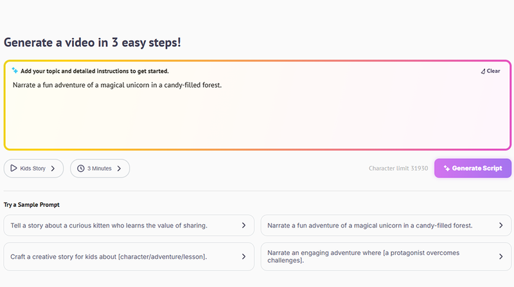The height and width of the screenshot is (287, 514).
Task: Open the Kids Story category selector
Action: click(33, 168)
